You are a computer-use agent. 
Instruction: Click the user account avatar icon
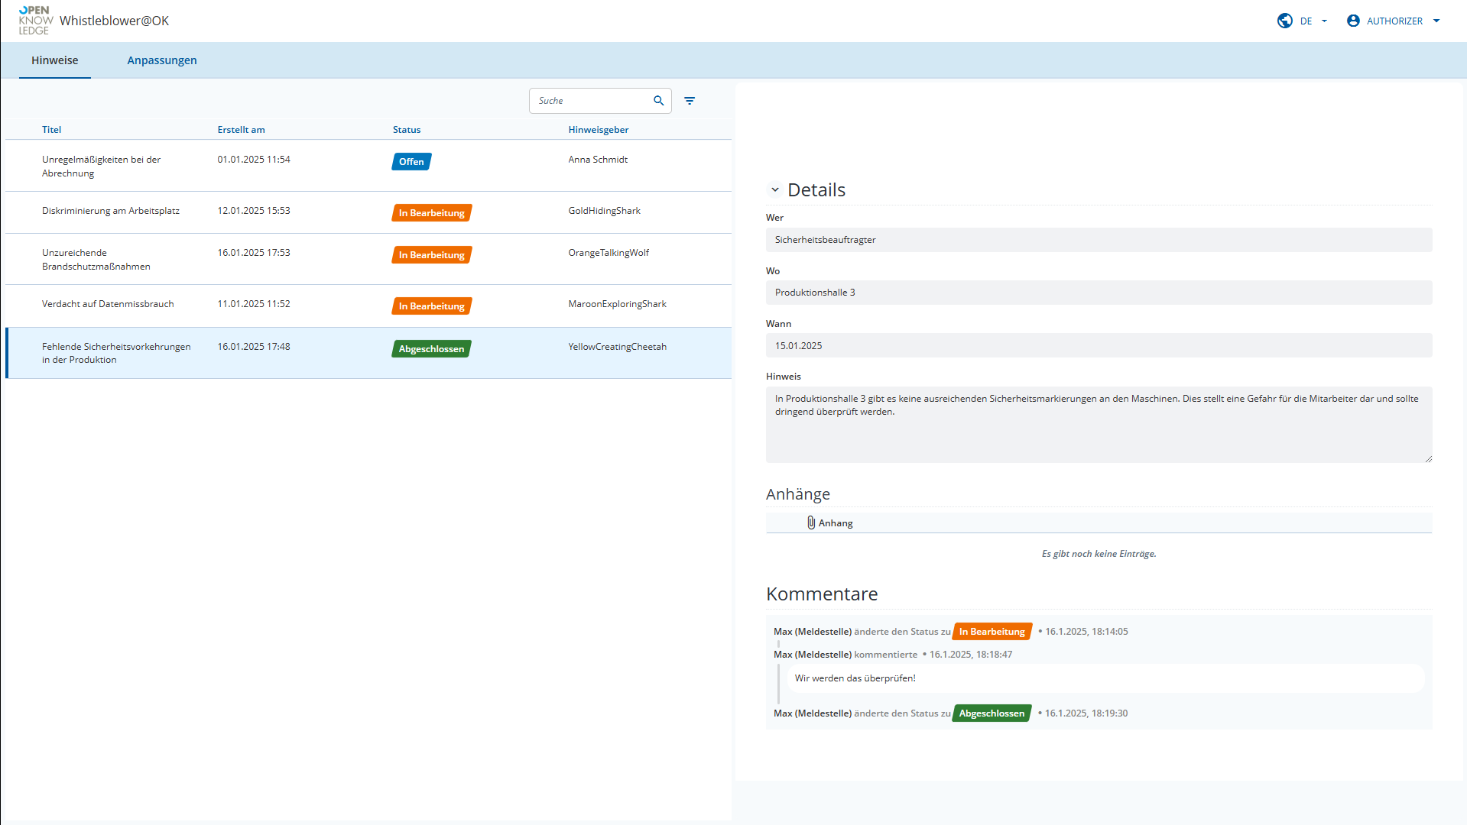pos(1353,21)
